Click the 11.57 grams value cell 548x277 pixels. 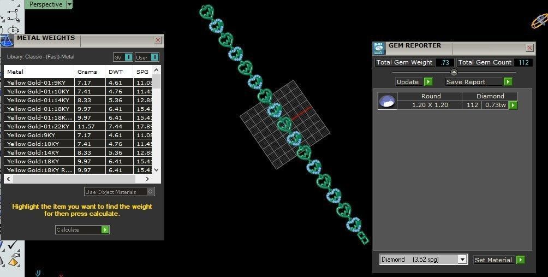90,126
